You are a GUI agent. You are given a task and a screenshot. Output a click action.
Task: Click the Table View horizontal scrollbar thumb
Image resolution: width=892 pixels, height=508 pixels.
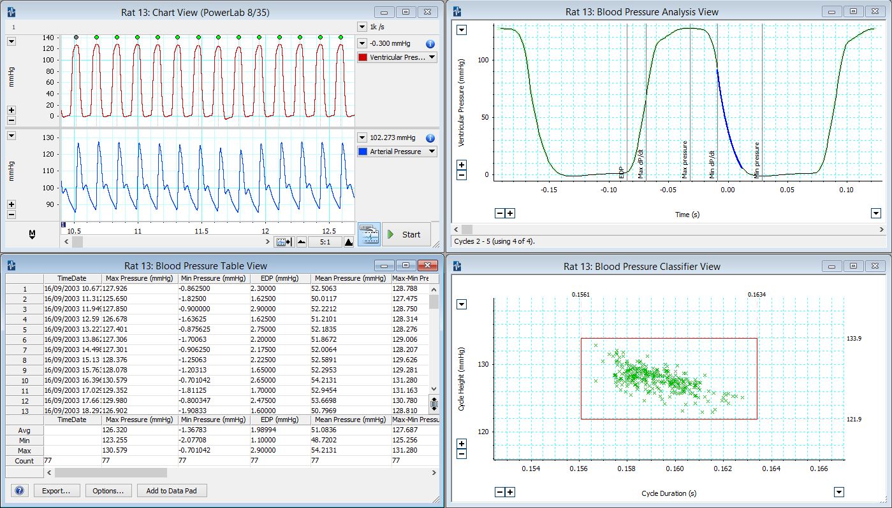tap(110, 473)
